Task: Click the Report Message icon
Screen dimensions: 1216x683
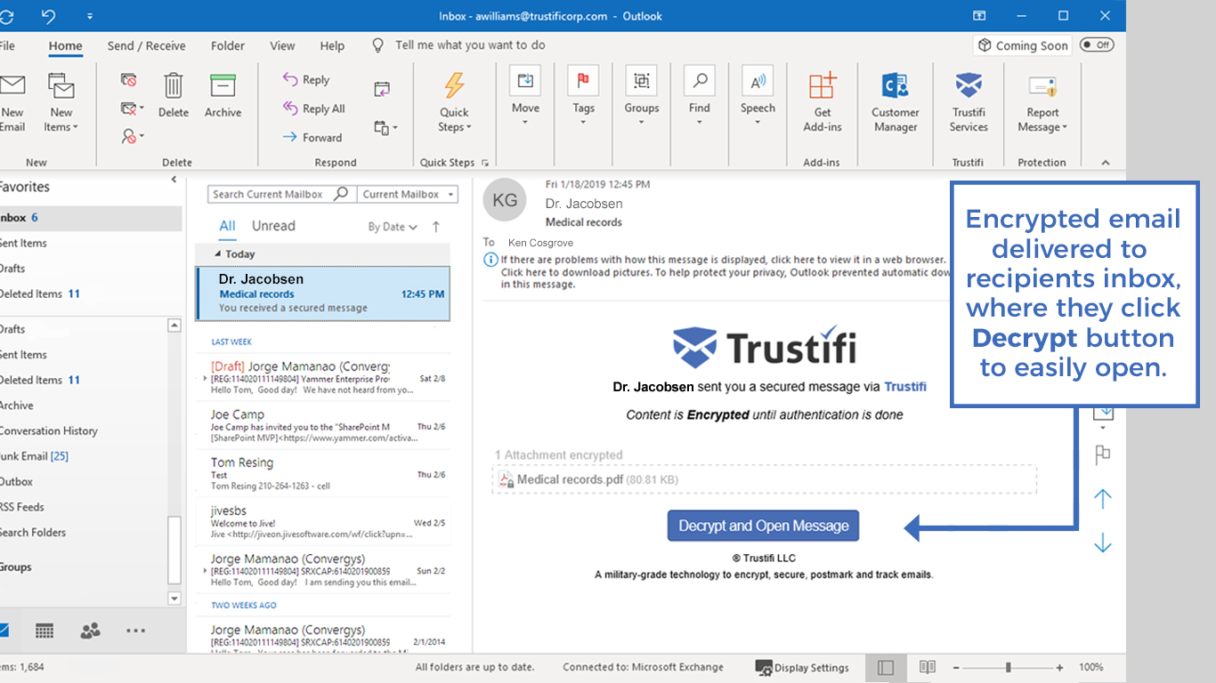Action: coord(1042,86)
